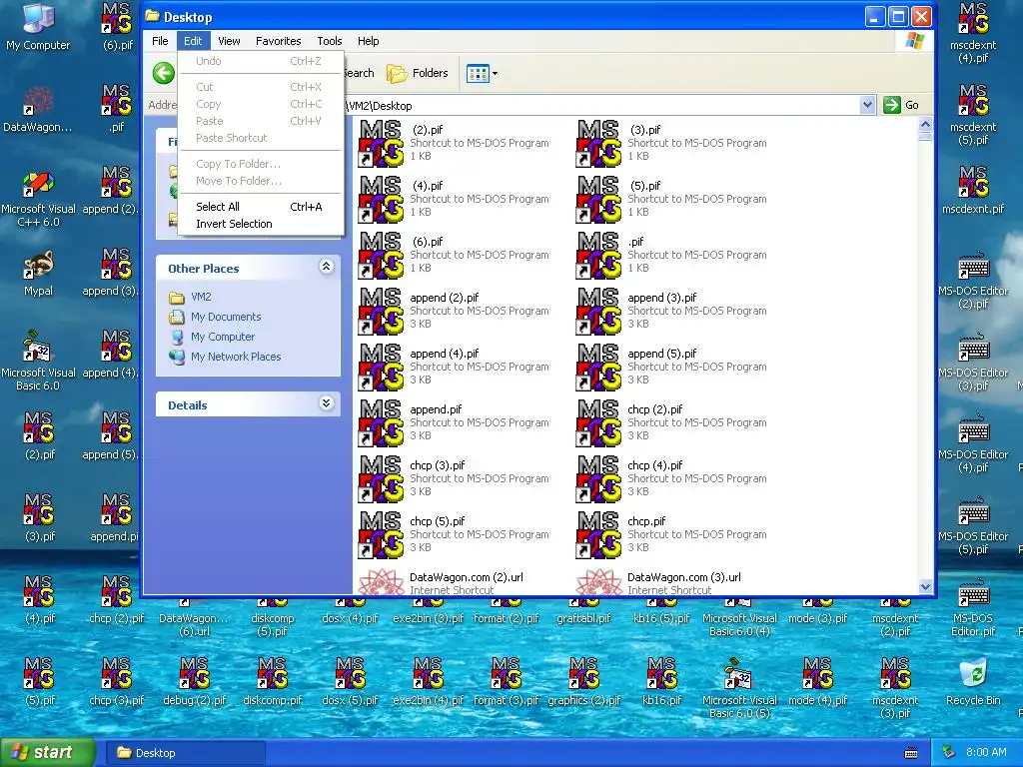Choose Invert Selection in Edit menu
The height and width of the screenshot is (767, 1023).
260,224
